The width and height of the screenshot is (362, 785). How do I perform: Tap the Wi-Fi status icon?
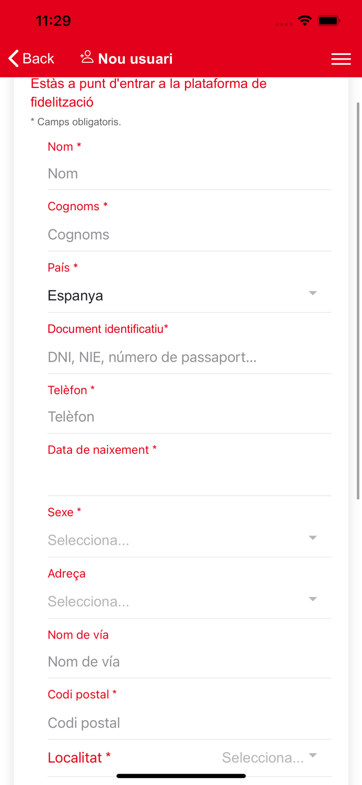pos(306,20)
